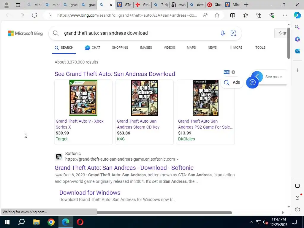Activate Read aloud icon in address bar
This screenshot has width=304, height=228.
click(x=205, y=15)
